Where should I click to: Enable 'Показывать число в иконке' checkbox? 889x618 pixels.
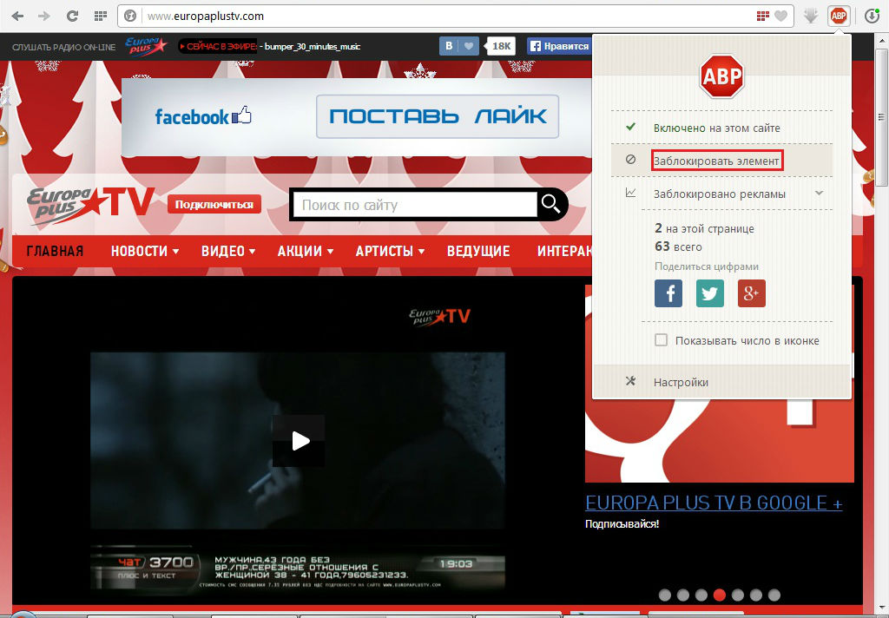(662, 340)
